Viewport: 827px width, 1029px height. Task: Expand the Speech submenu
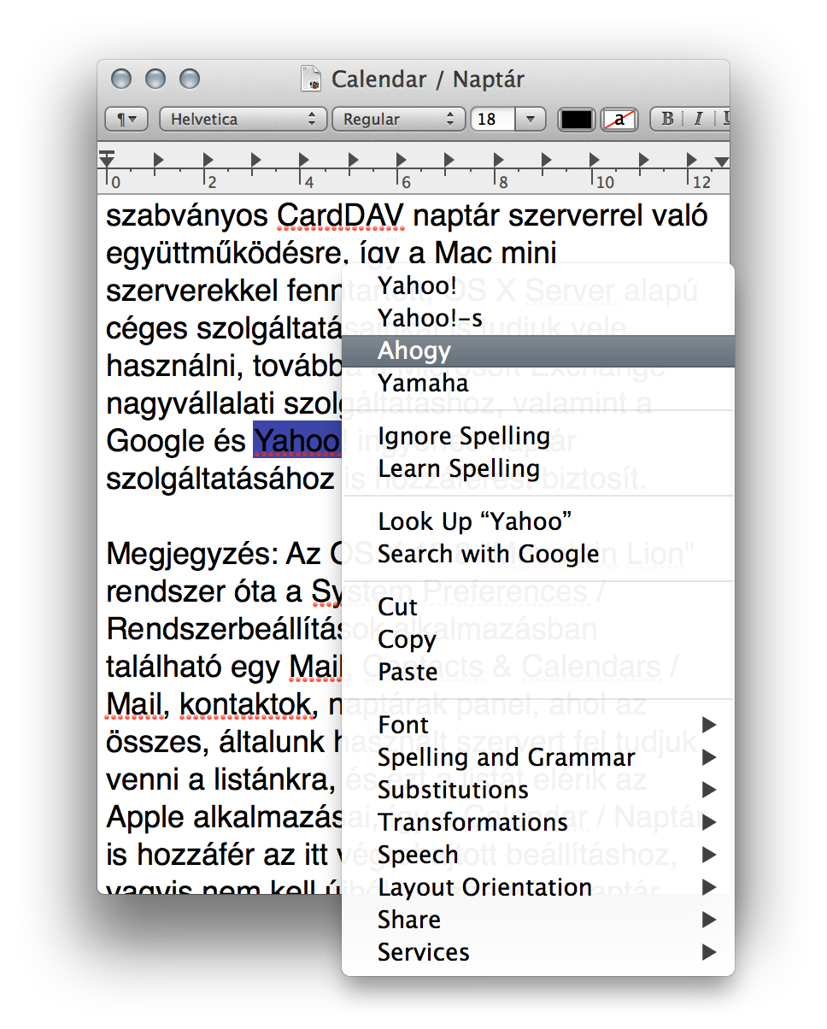[537, 855]
